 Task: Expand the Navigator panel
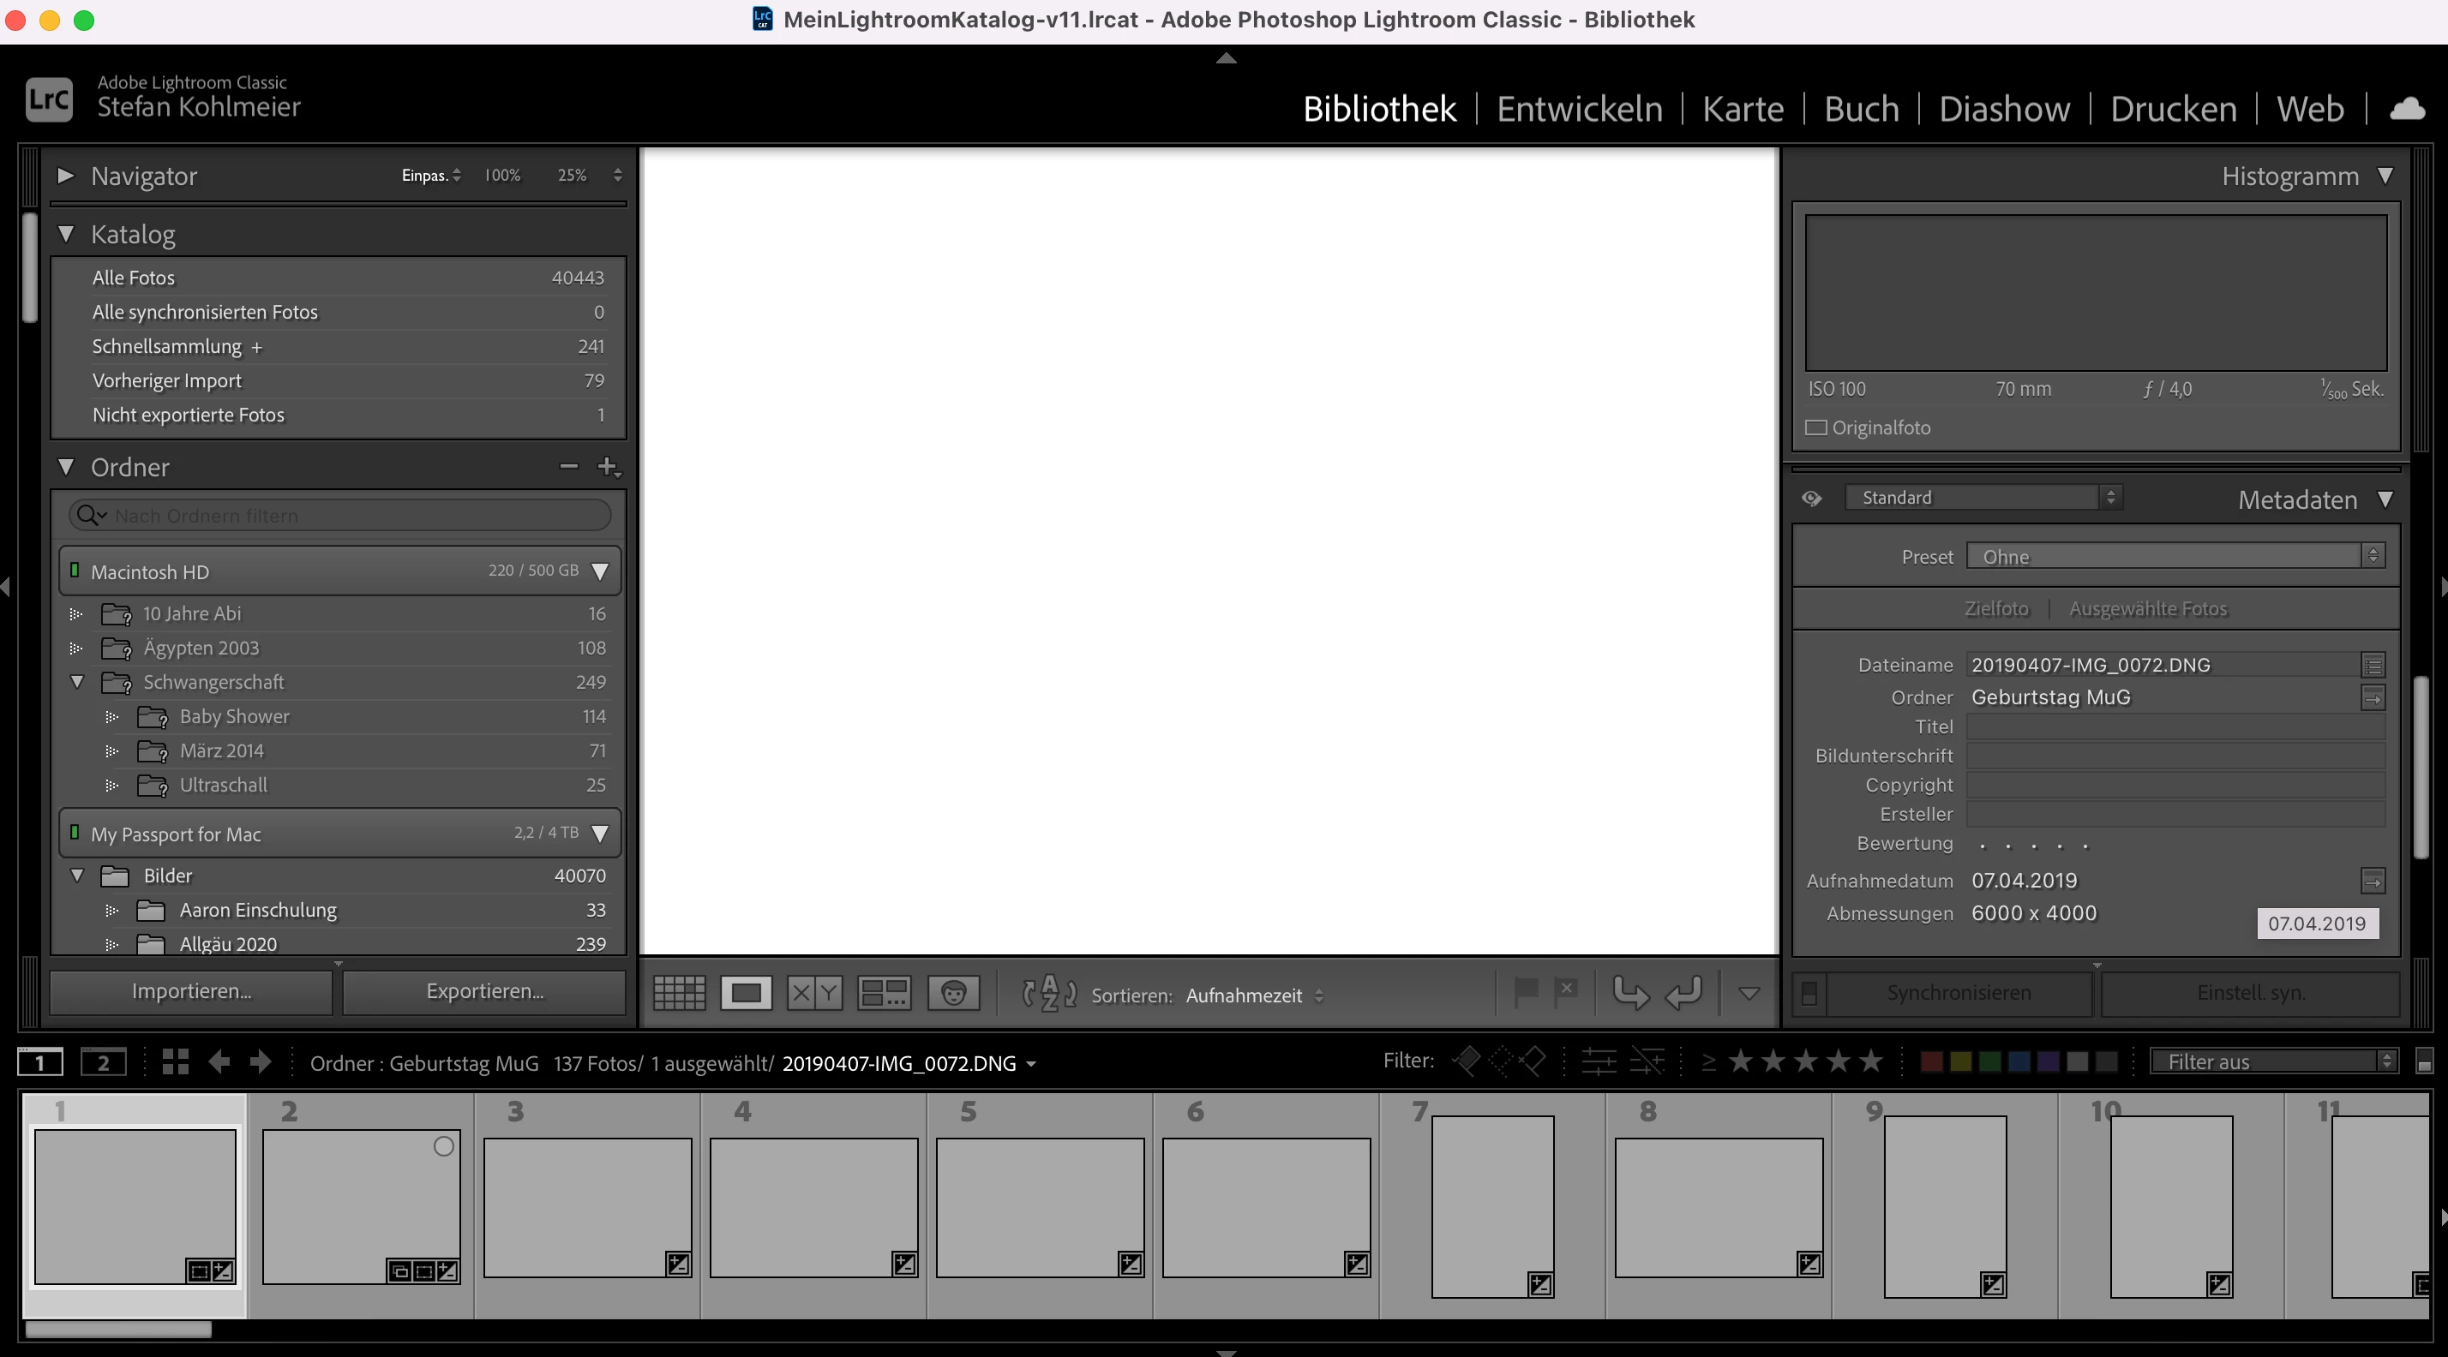click(65, 176)
